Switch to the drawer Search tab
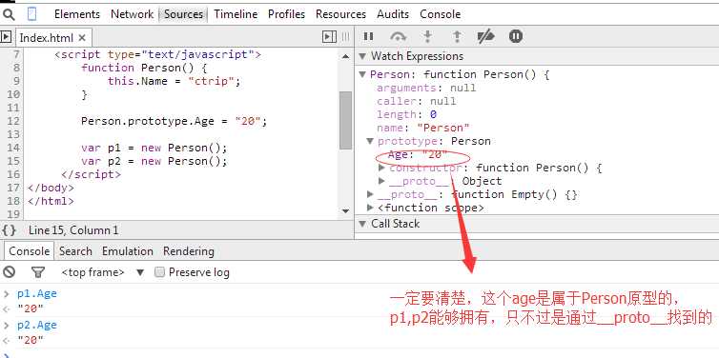719x358 pixels. point(75,251)
